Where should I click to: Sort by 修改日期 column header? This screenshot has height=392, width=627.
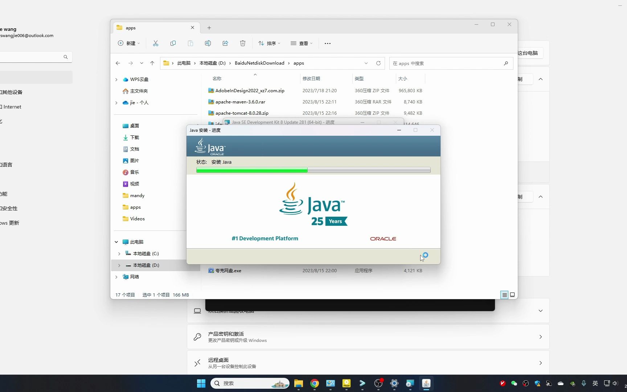coord(311,79)
